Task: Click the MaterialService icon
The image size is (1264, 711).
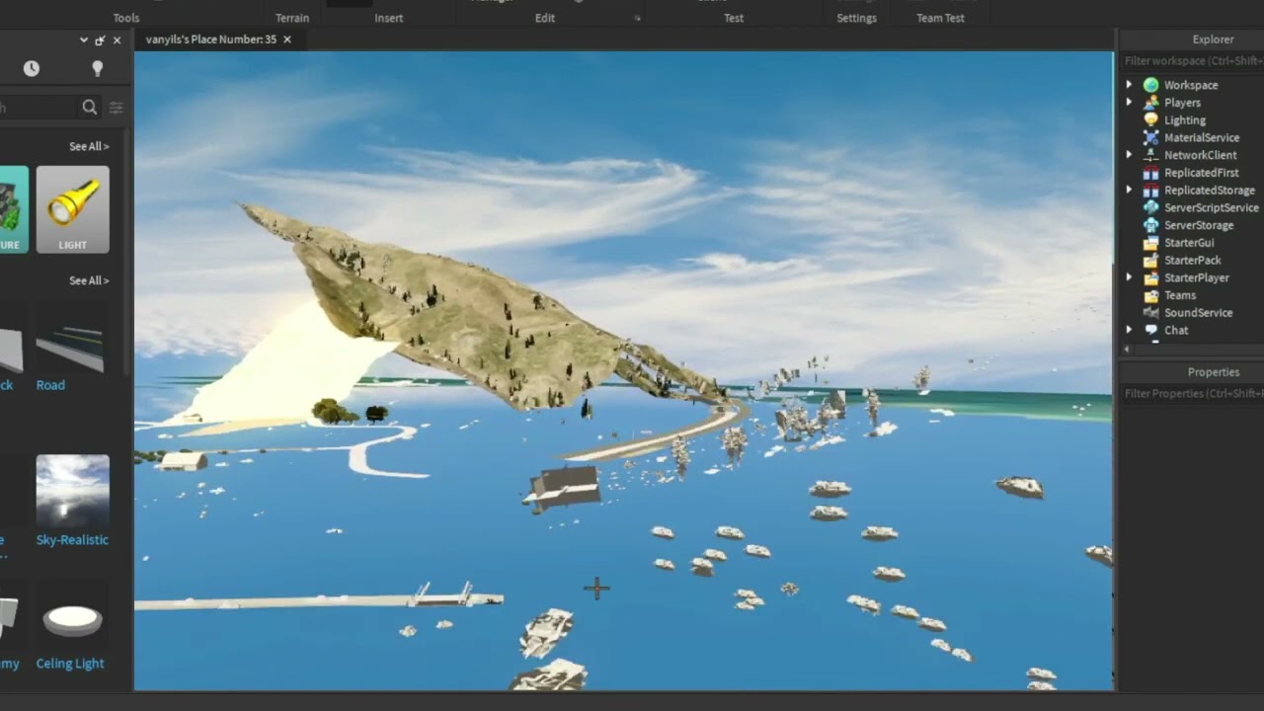Action: [1150, 137]
